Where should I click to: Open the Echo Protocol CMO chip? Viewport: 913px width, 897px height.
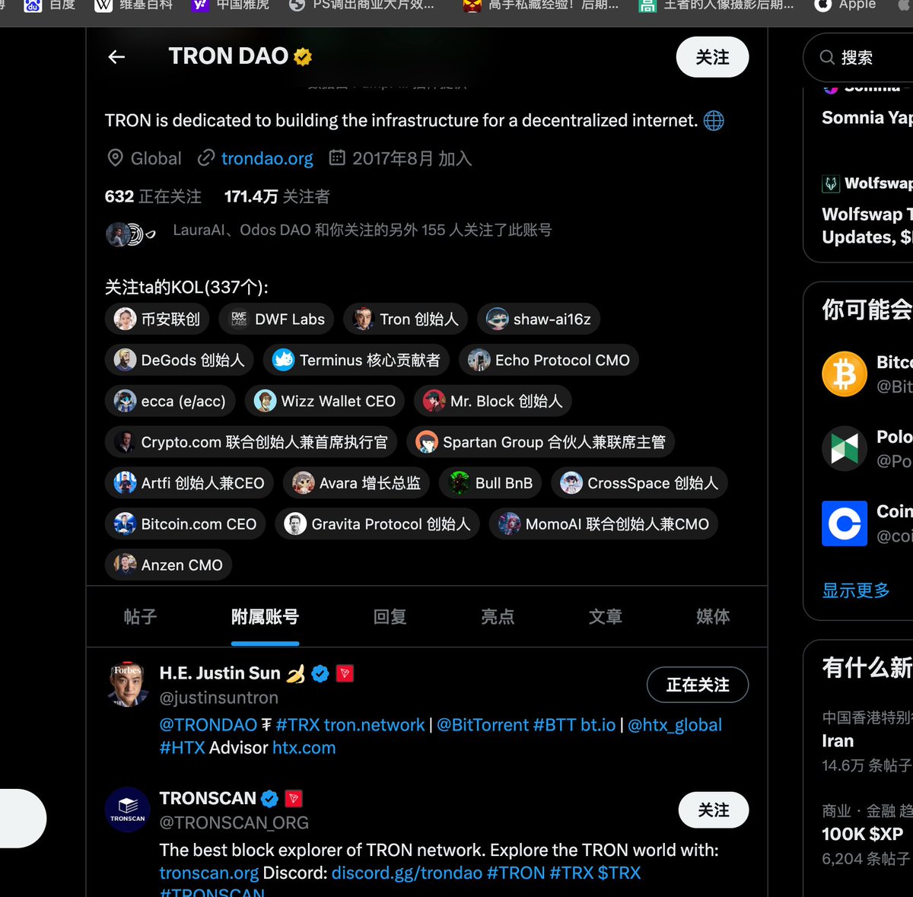click(x=549, y=360)
